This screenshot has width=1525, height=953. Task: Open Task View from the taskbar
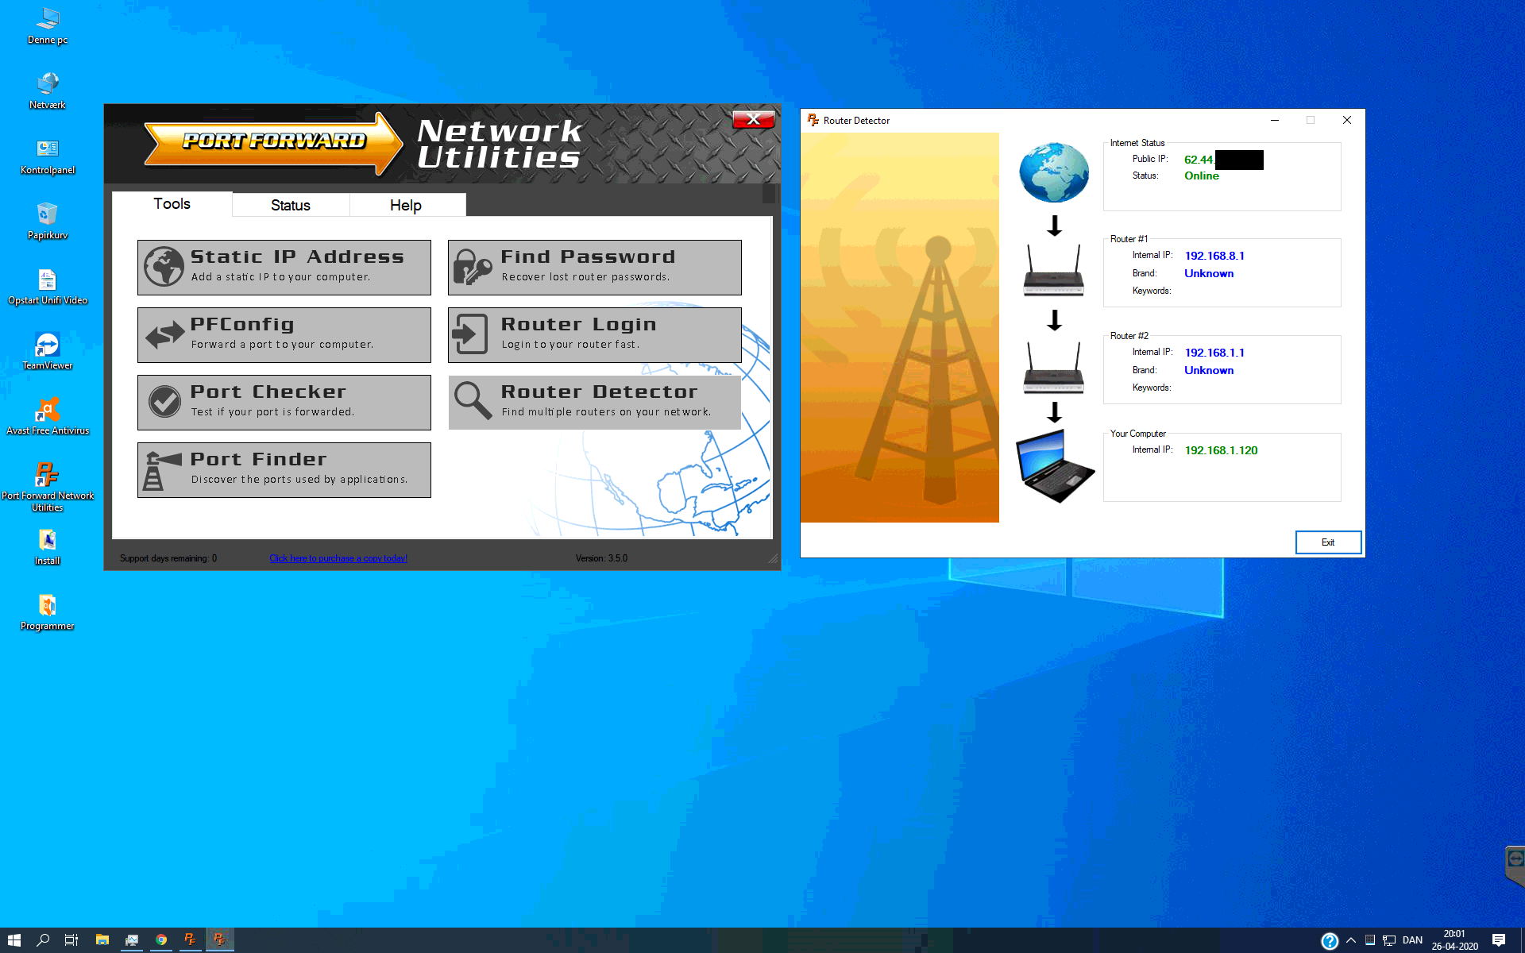tap(71, 940)
